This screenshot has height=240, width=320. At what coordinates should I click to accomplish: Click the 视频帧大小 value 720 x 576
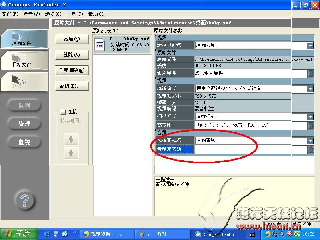coord(205,96)
